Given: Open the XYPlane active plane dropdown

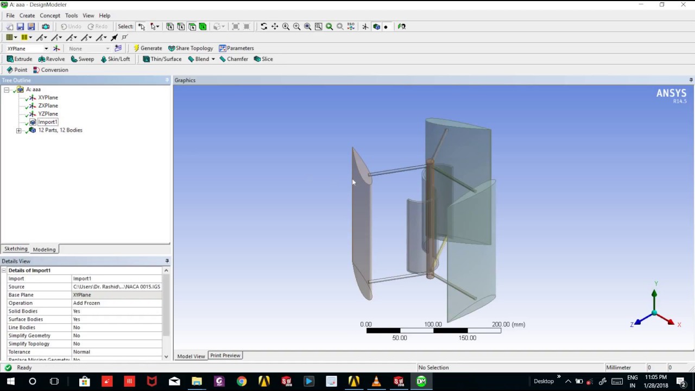Looking at the screenshot, I should 46,48.
